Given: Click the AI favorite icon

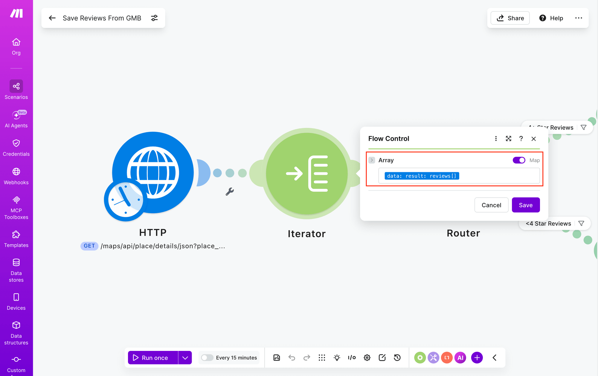Looking at the screenshot, I should coord(460,357).
